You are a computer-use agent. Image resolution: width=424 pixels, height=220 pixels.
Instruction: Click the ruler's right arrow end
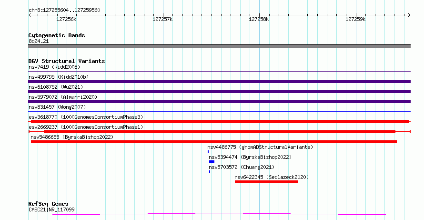(409, 15)
